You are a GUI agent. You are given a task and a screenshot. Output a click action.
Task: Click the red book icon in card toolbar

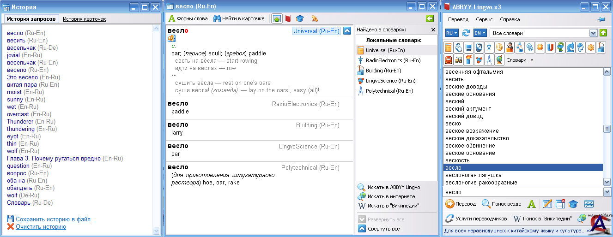288,18
